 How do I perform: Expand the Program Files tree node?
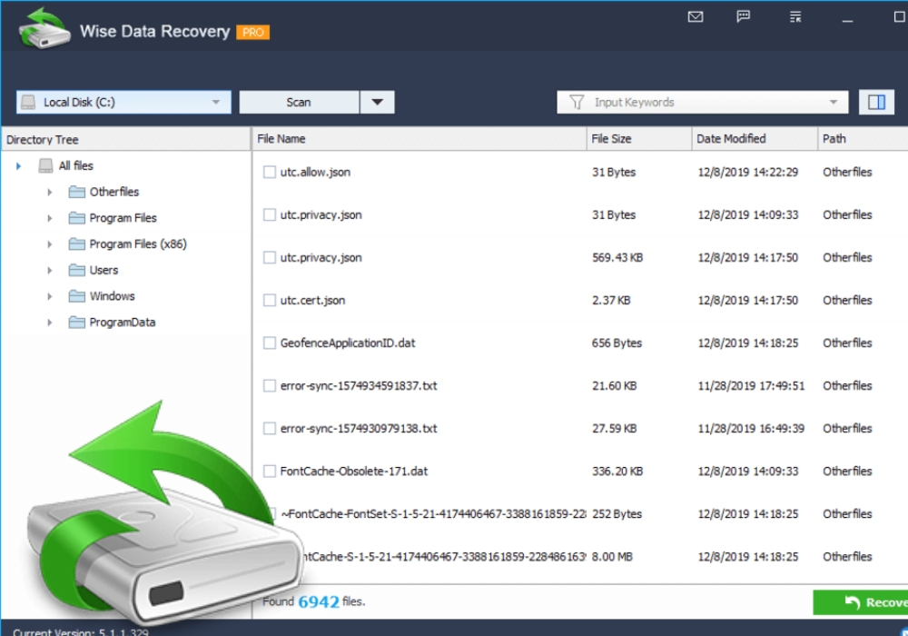point(50,218)
